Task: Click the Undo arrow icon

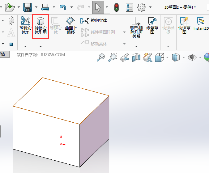Action: 63,7
